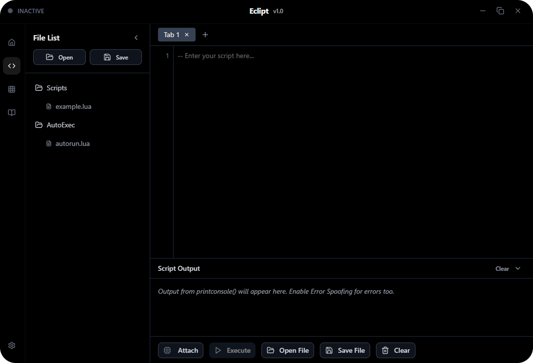Viewport: 533px width, 363px height.
Task: Click the File List heading
Action: [x=46, y=38]
